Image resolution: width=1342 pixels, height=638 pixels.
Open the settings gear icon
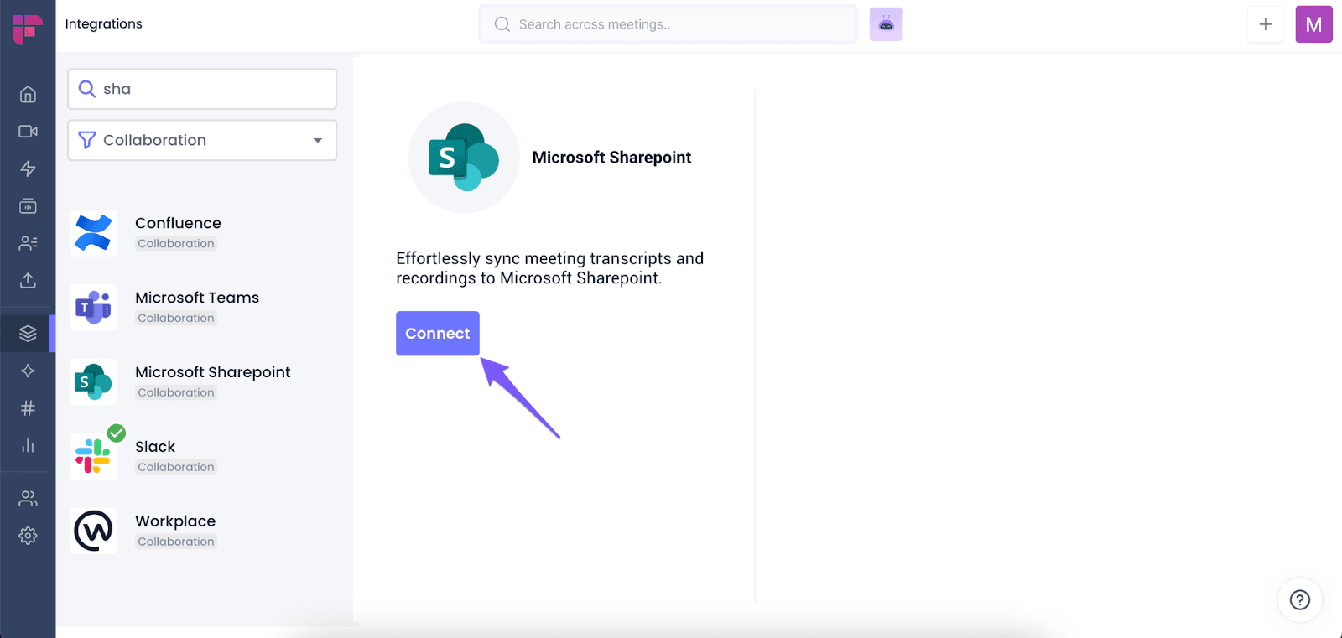pyautogui.click(x=28, y=536)
